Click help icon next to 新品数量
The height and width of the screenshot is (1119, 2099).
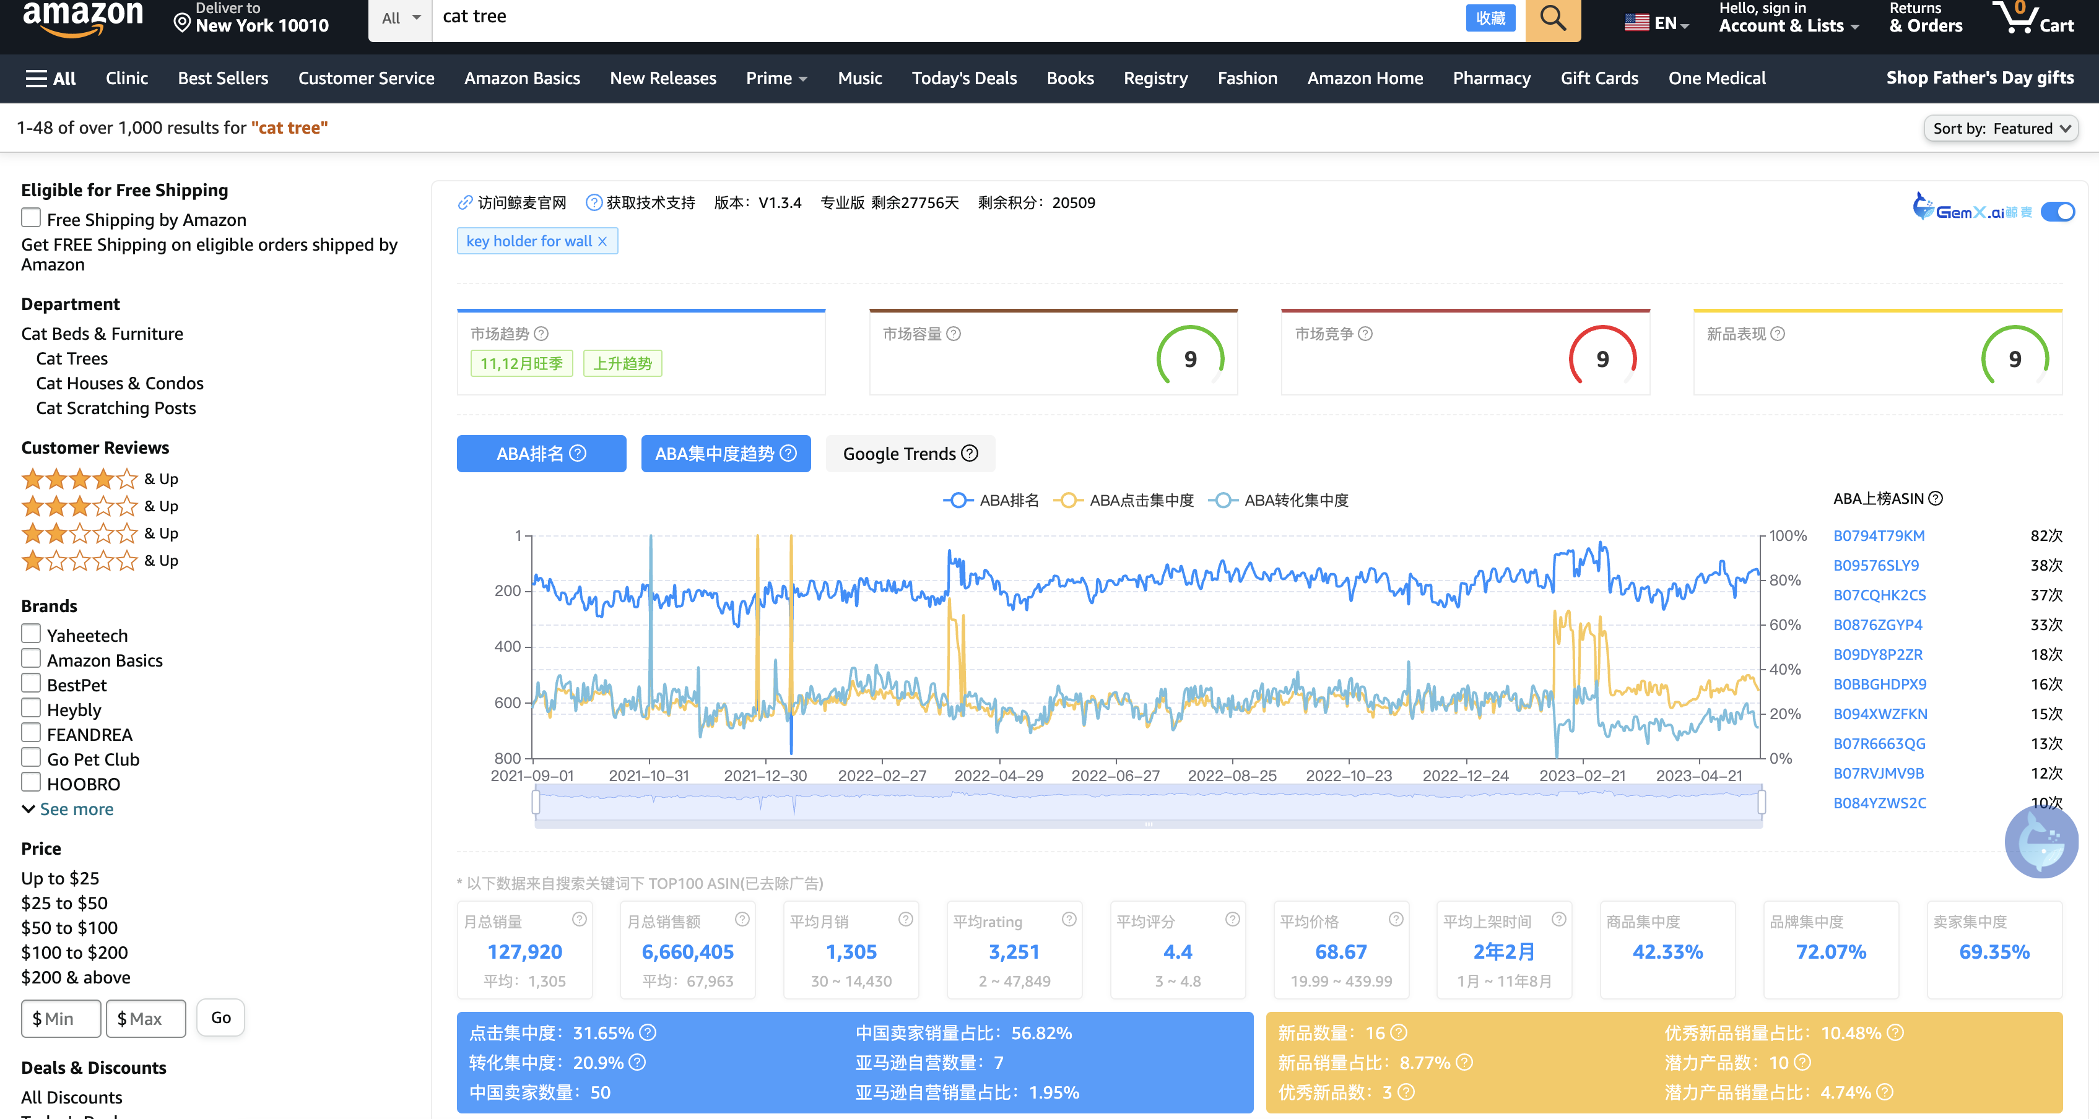[x=1398, y=1034]
